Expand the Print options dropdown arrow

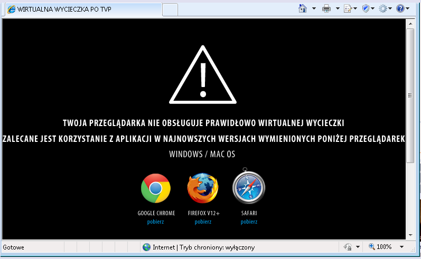(x=338, y=8)
